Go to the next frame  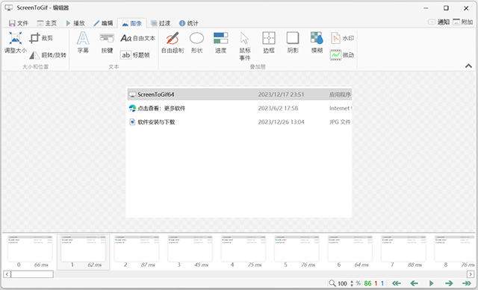[x=449, y=283]
